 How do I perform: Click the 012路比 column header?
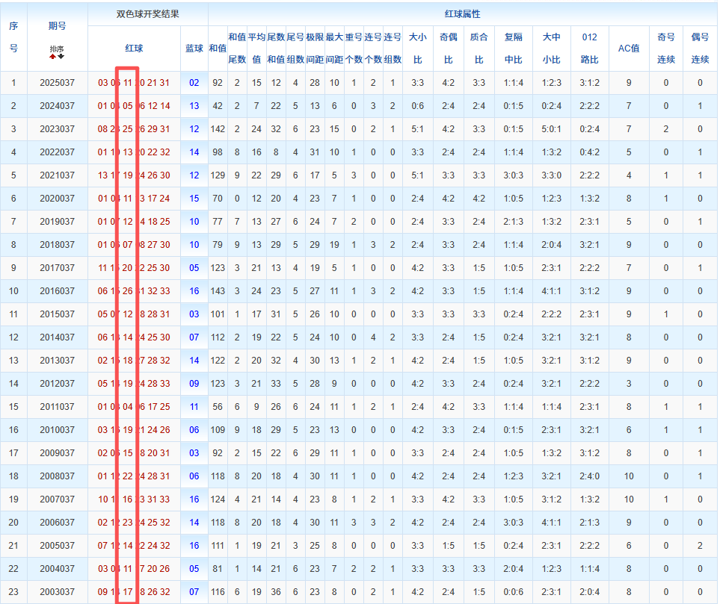(x=589, y=49)
